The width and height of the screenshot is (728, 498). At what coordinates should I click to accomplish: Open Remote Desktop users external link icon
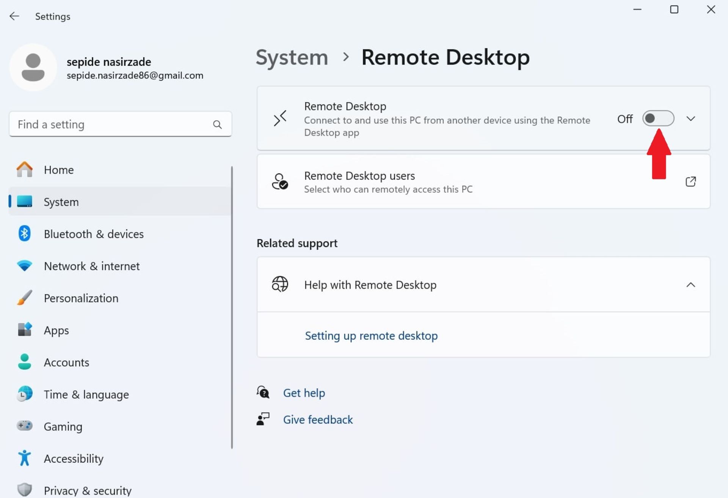[690, 181]
